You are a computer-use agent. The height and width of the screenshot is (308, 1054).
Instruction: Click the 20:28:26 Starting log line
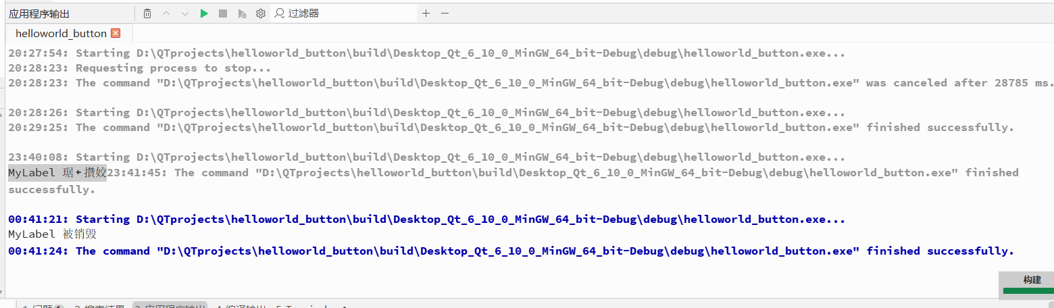click(426, 112)
